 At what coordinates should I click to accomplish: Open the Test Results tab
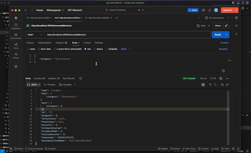69,78
